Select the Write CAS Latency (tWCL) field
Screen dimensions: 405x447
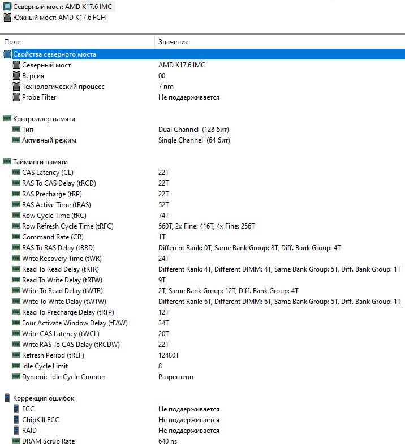61,333
